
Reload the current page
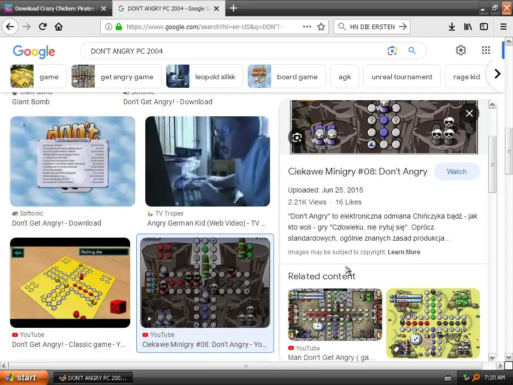pos(43,27)
